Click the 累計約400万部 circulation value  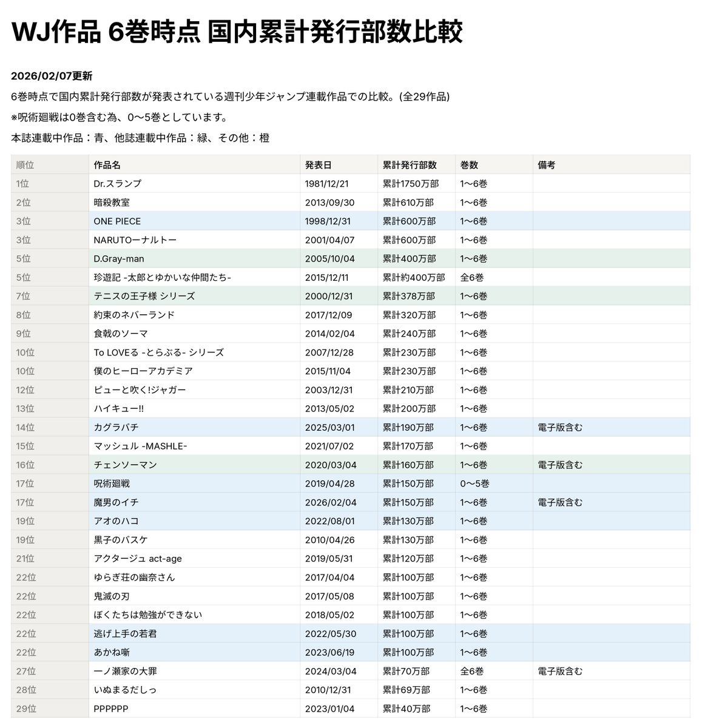pyautogui.click(x=414, y=278)
